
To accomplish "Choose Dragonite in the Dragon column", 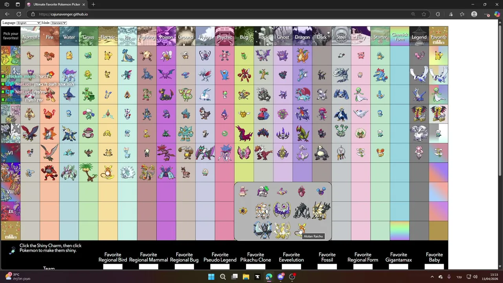I will [x=302, y=56].
